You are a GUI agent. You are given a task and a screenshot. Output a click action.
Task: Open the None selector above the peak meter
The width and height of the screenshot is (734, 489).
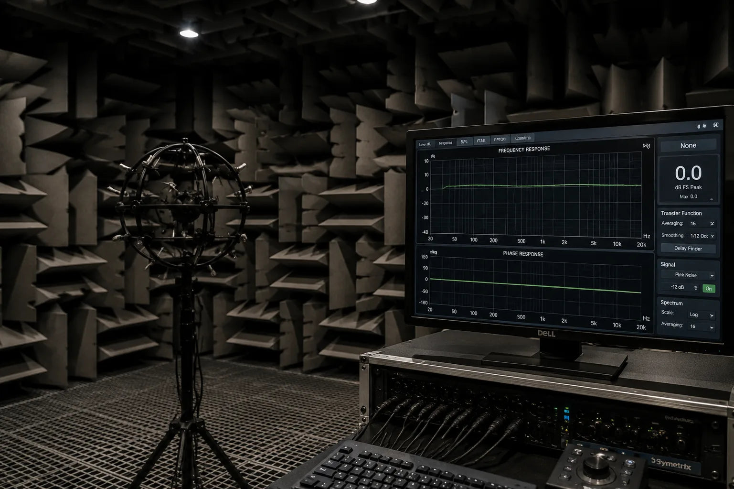[x=688, y=145]
